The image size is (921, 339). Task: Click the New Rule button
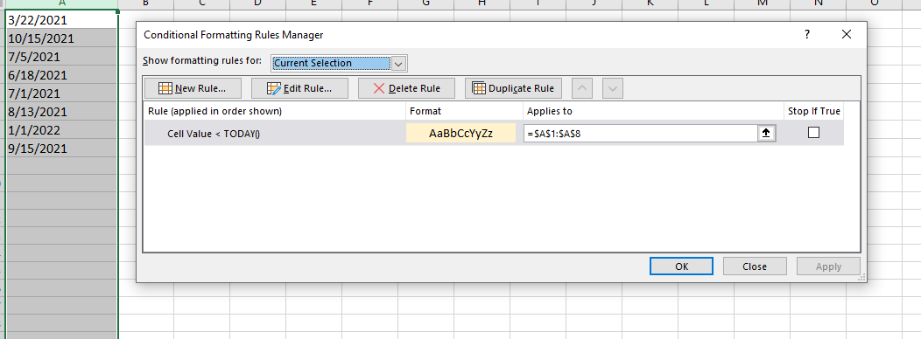192,88
